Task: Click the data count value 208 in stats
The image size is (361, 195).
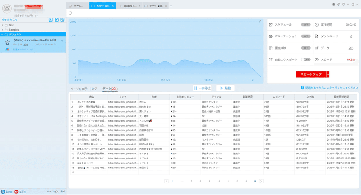Action: pyautogui.click(x=351, y=48)
